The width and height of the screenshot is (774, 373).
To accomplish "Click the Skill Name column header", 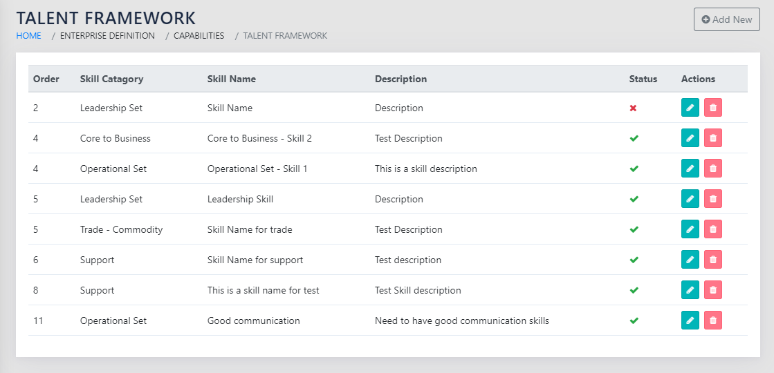I will 231,79.
